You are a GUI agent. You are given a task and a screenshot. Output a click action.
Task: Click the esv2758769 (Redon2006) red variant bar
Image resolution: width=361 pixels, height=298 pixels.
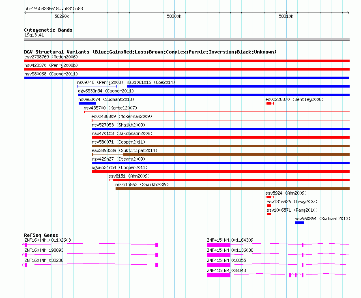[187, 61]
